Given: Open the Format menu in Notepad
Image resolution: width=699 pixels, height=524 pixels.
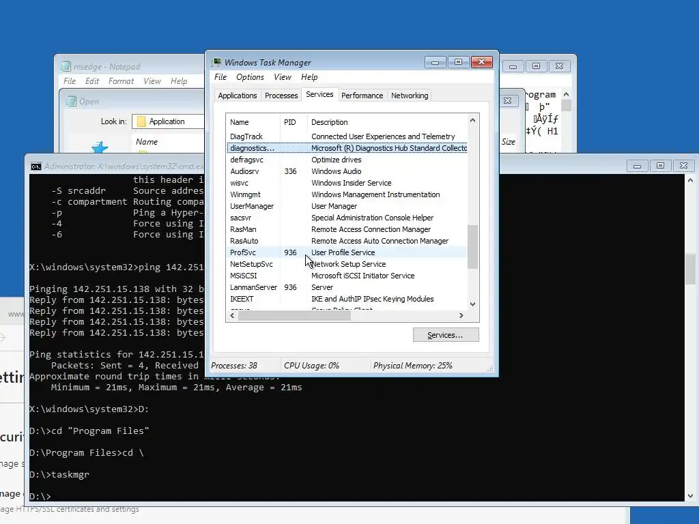Looking at the screenshot, I should tap(121, 81).
